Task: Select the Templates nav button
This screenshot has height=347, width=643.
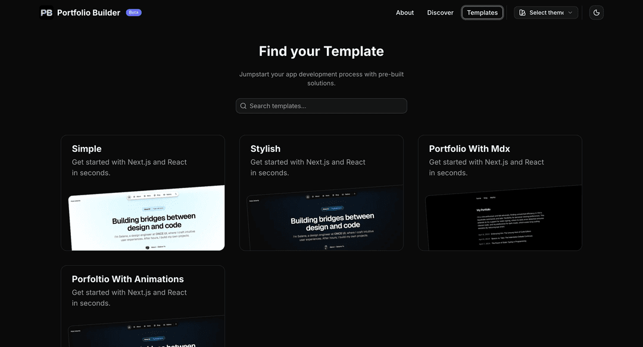Action: [482, 12]
